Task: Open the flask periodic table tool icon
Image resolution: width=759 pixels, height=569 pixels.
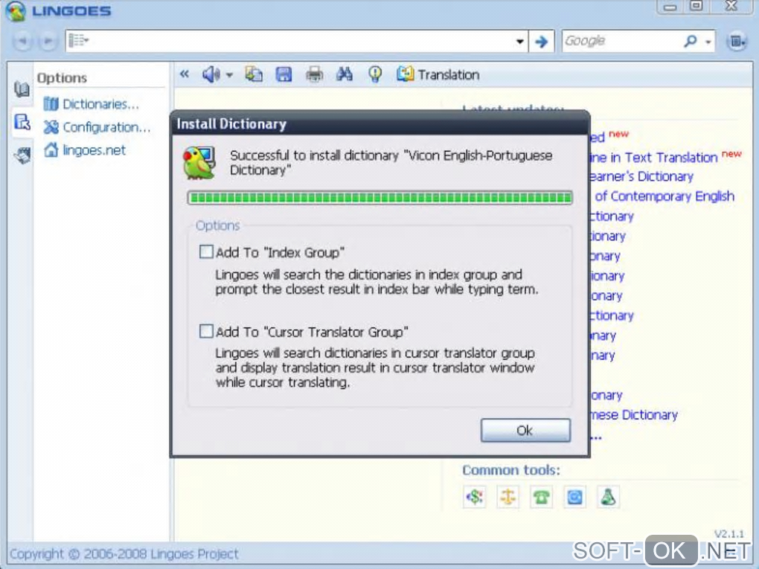Action: tap(608, 497)
